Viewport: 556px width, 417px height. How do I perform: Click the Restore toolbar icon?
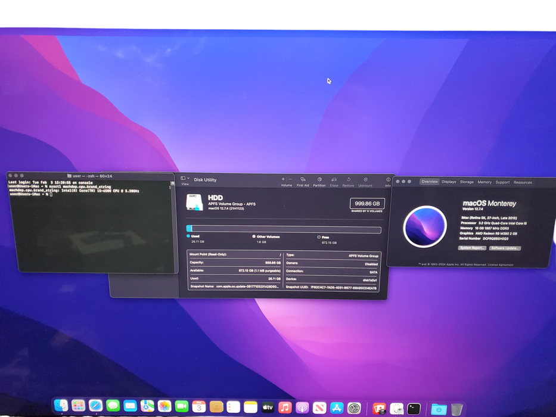pos(349,179)
